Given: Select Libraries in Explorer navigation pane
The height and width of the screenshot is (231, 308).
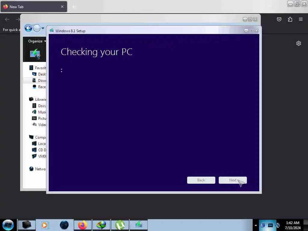Looking at the screenshot, I should 40,99.
